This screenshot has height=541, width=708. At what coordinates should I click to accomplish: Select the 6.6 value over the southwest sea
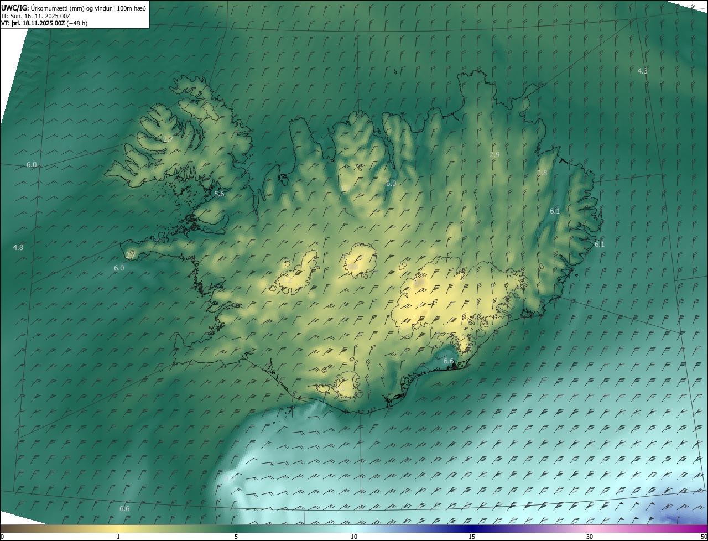click(x=124, y=508)
